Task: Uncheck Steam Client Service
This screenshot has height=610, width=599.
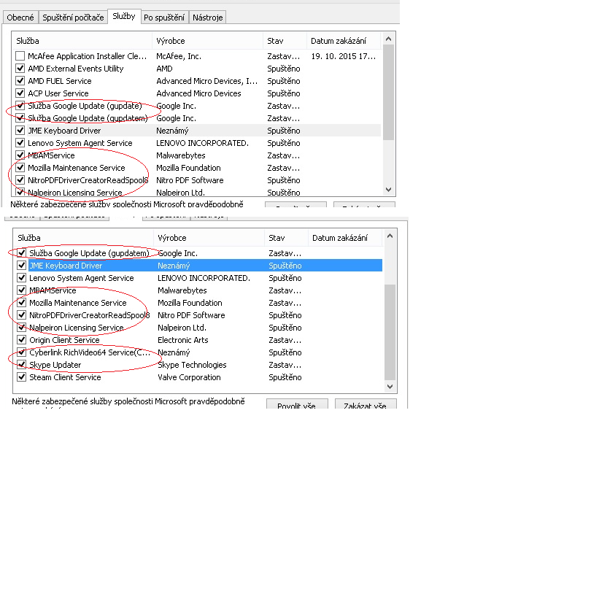Action: [22, 377]
